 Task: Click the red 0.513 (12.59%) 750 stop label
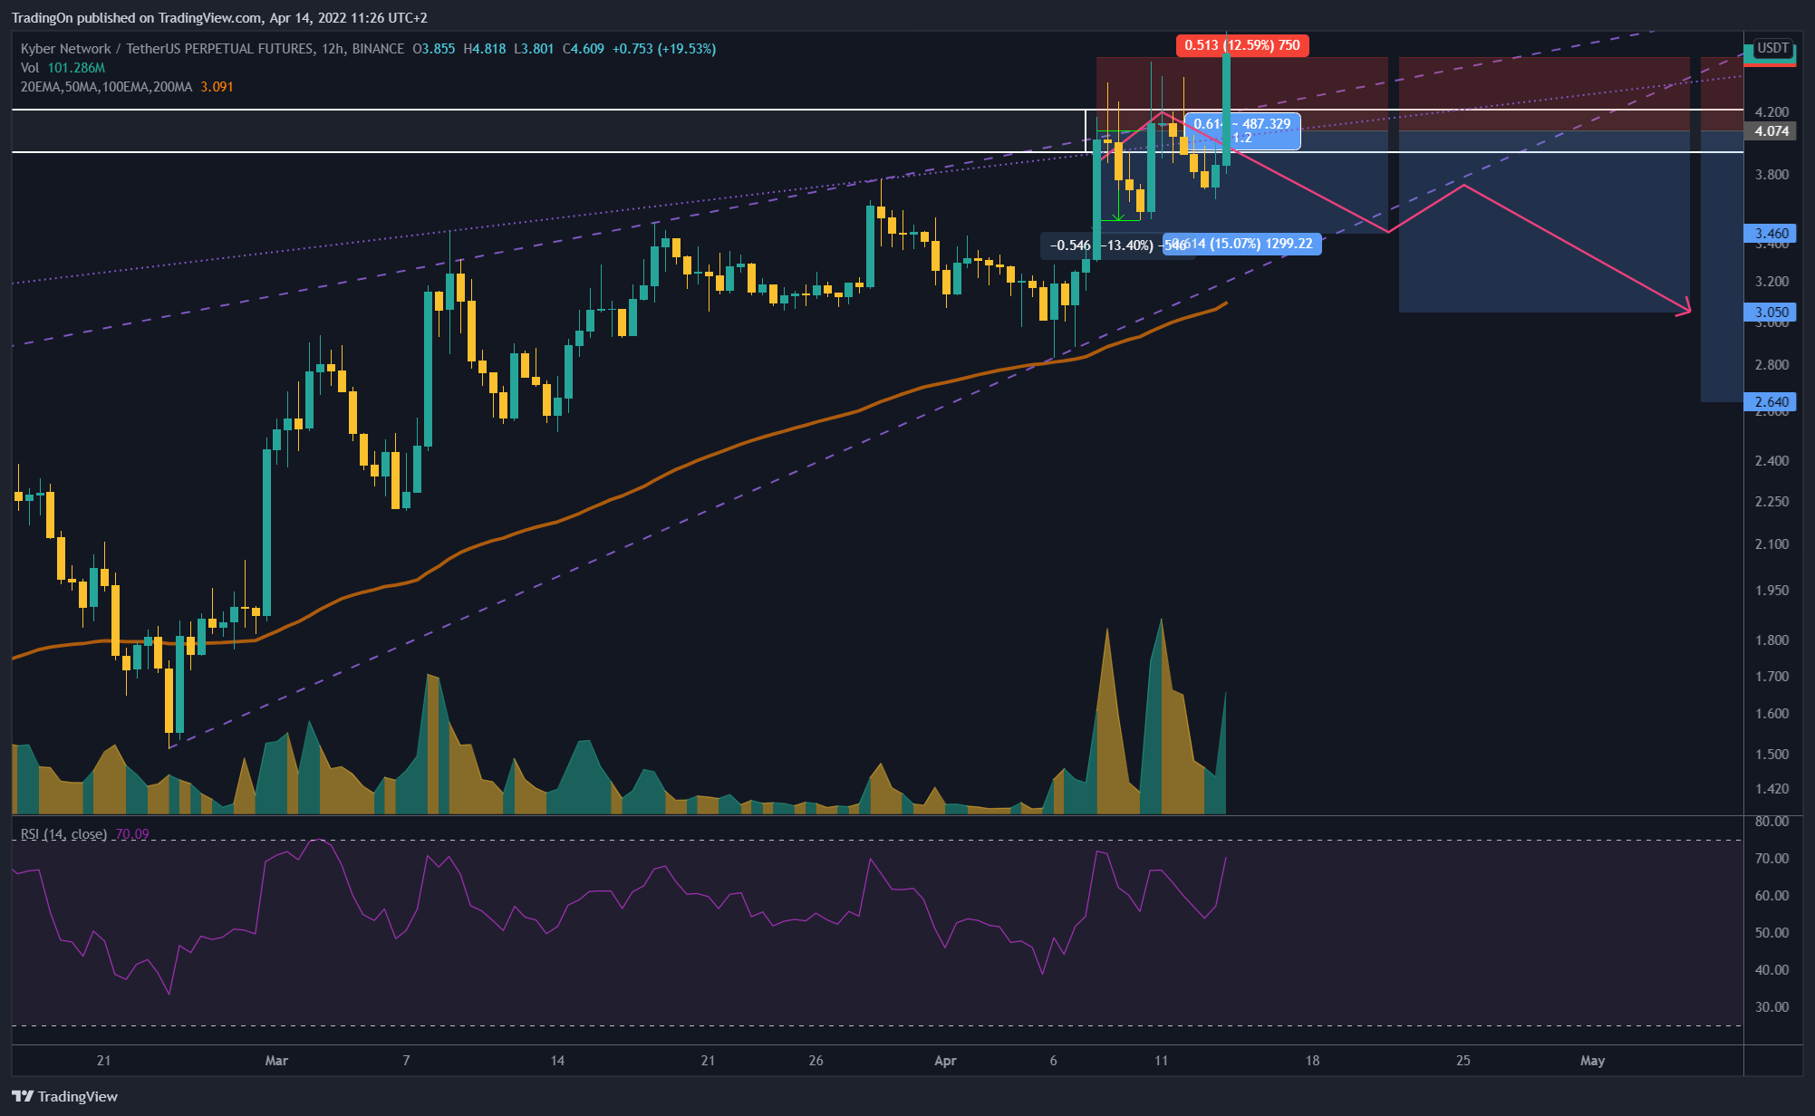click(1242, 45)
